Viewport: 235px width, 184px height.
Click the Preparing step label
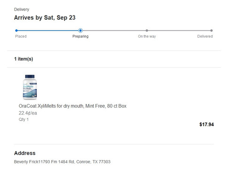(80, 36)
